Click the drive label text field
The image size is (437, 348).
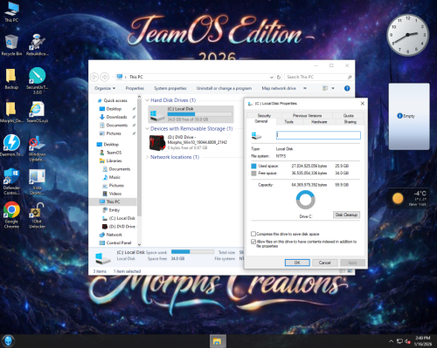click(318, 135)
